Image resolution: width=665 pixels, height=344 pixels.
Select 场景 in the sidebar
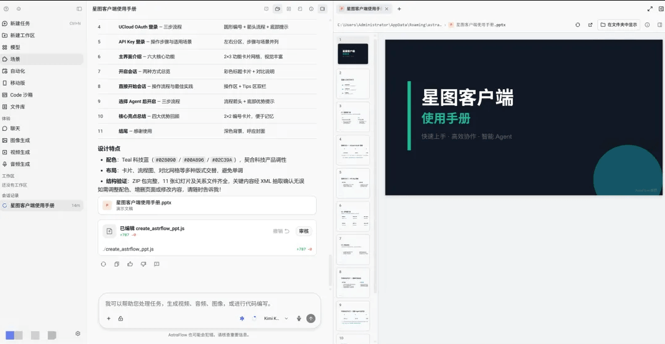pos(42,59)
